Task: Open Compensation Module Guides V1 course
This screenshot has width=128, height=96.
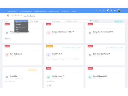Action: point(63,32)
